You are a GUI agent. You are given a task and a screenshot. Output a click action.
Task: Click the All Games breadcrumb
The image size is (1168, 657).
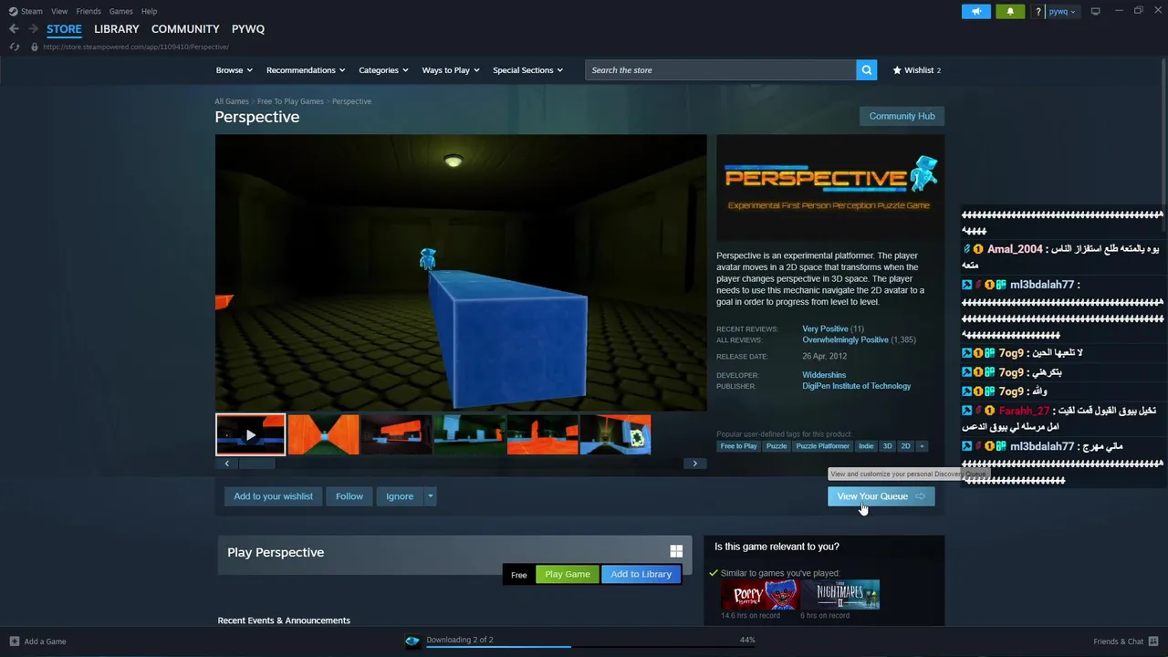click(232, 101)
